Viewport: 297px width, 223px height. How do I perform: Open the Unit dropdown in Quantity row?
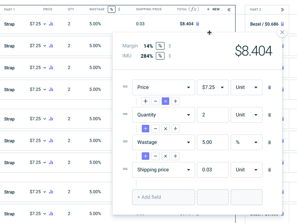coord(247,115)
